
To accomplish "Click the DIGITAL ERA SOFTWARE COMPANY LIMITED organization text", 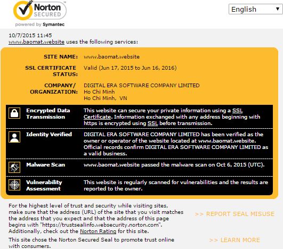I will point(142,86).
